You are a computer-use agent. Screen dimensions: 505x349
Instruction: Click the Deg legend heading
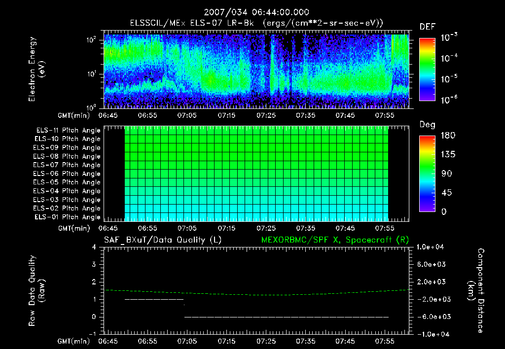pos(428,125)
